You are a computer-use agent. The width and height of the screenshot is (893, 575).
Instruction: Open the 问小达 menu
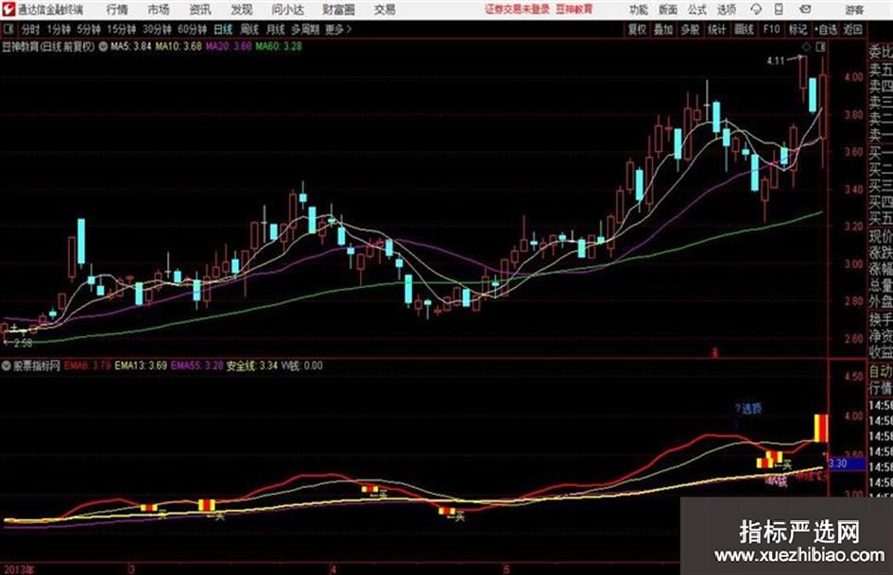pos(287,9)
